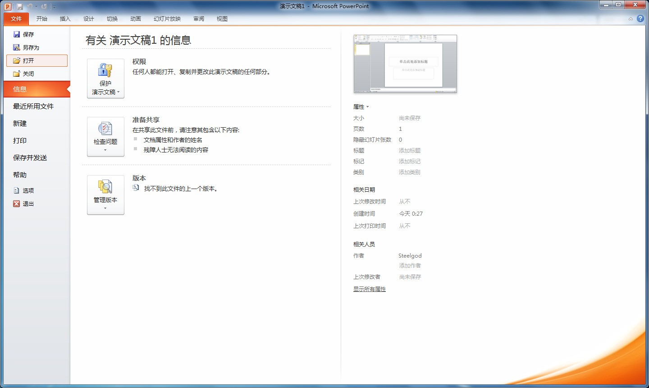Click the Exit (退出) red icon
The width and height of the screenshot is (649, 388).
pyautogui.click(x=17, y=203)
